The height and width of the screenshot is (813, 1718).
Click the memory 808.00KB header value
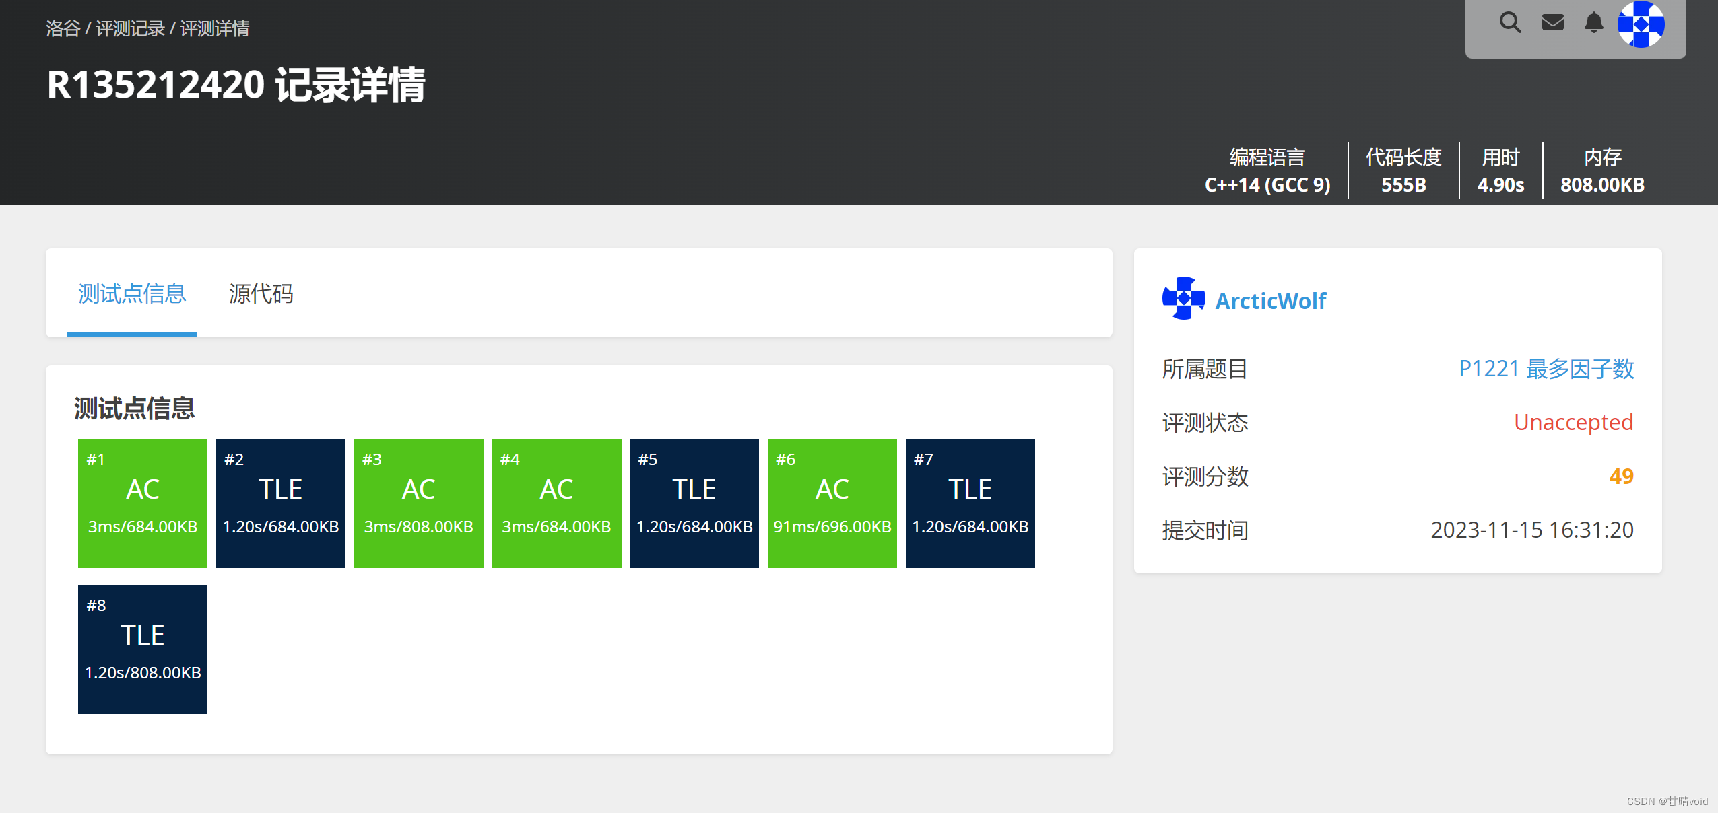tap(1602, 184)
